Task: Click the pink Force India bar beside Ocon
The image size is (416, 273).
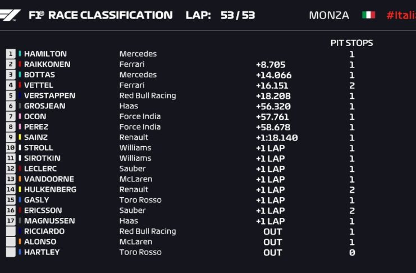Action: coord(20,117)
